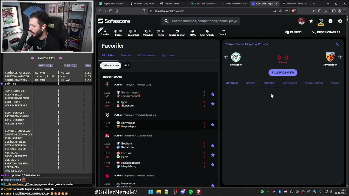Screen dimensions: 349x196
Task: Switch to Müsabakalar tab
Action: (146, 55)
